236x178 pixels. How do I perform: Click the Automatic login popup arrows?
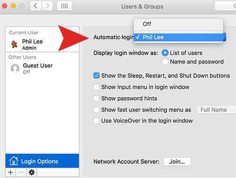tap(224, 37)
